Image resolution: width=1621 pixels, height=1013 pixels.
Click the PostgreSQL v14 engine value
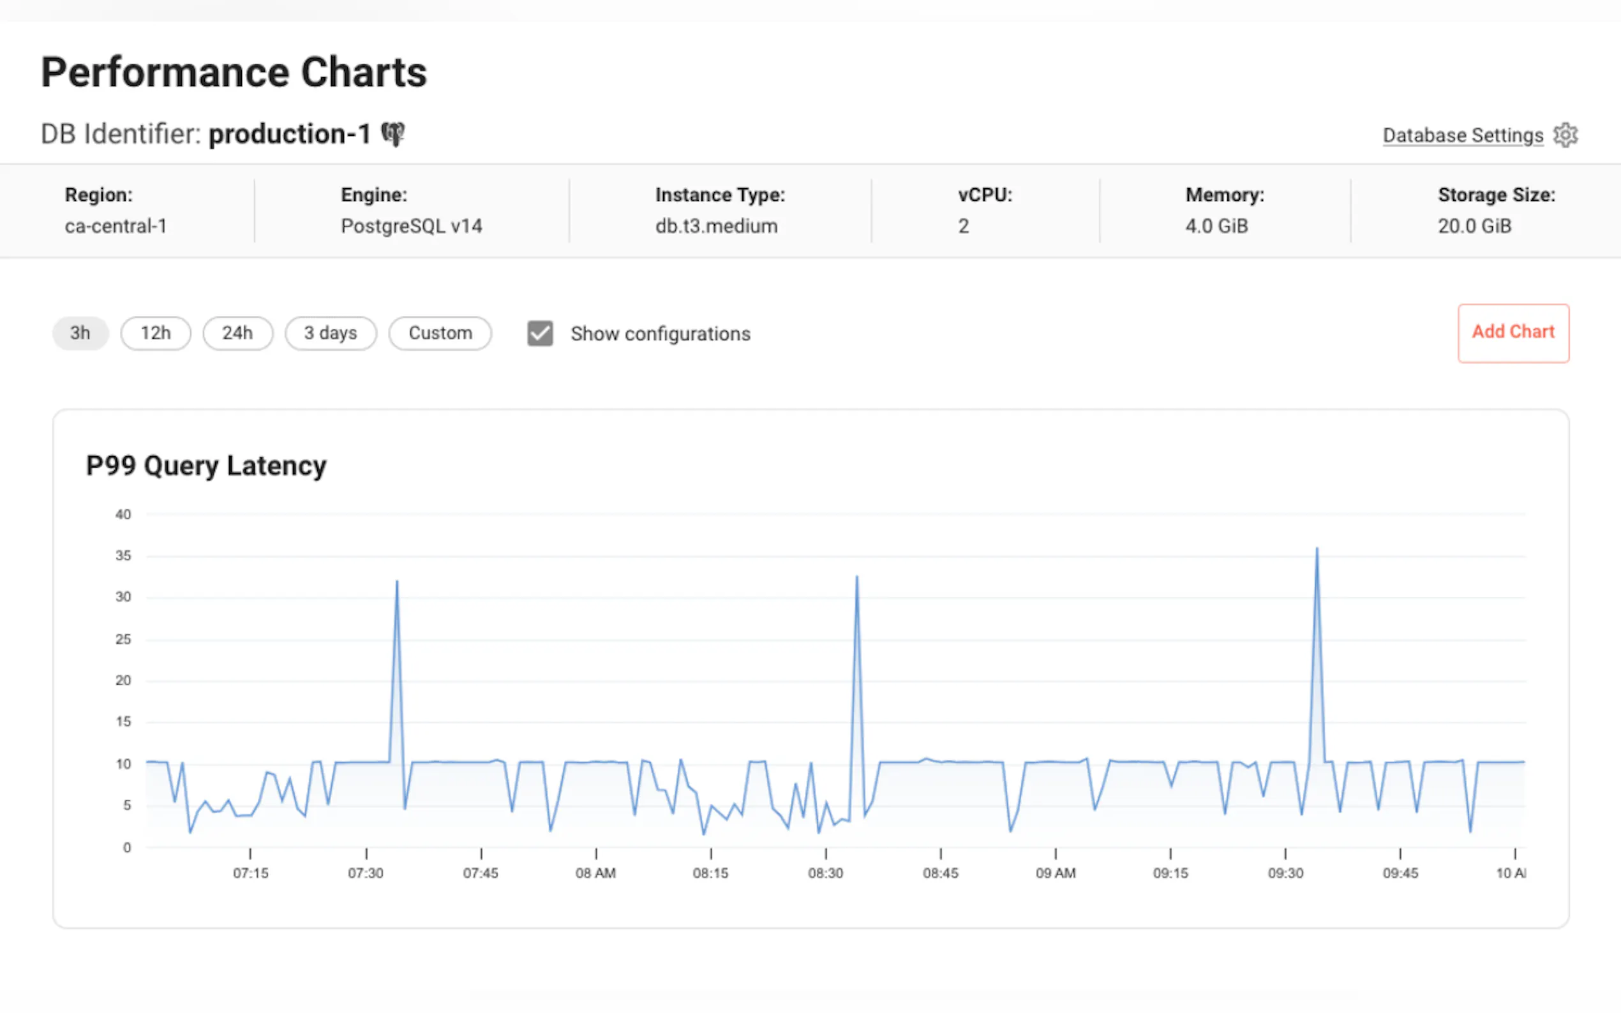pos(411,226)
